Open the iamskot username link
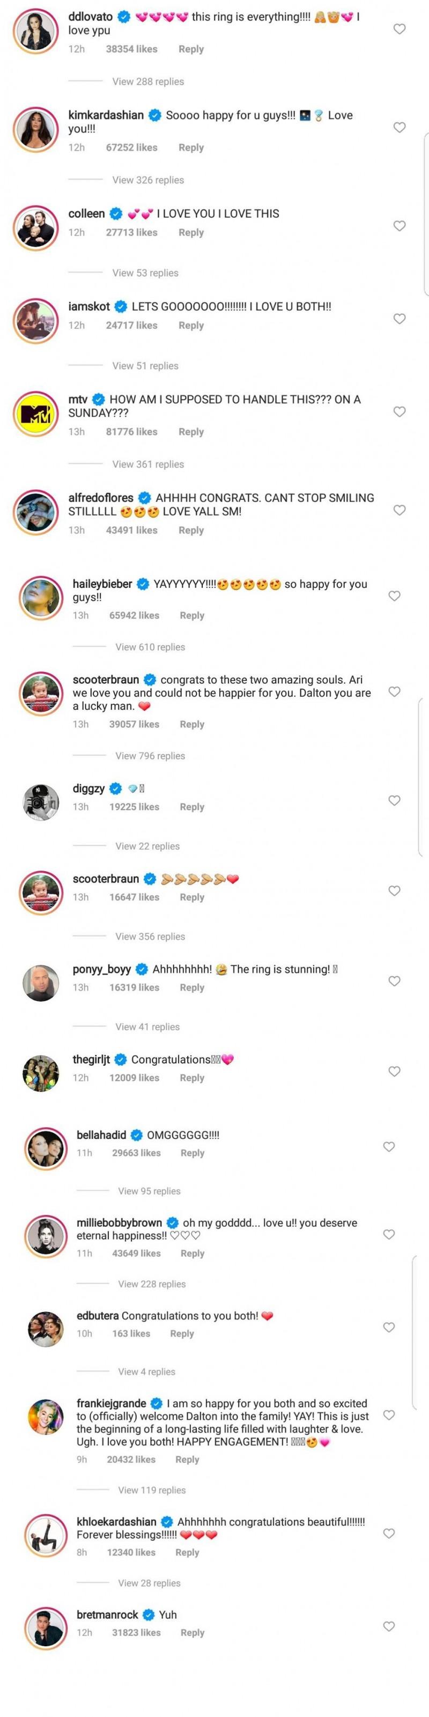Image resolution: width=429 pixels, height=1717 pixels. pos(89,307)
